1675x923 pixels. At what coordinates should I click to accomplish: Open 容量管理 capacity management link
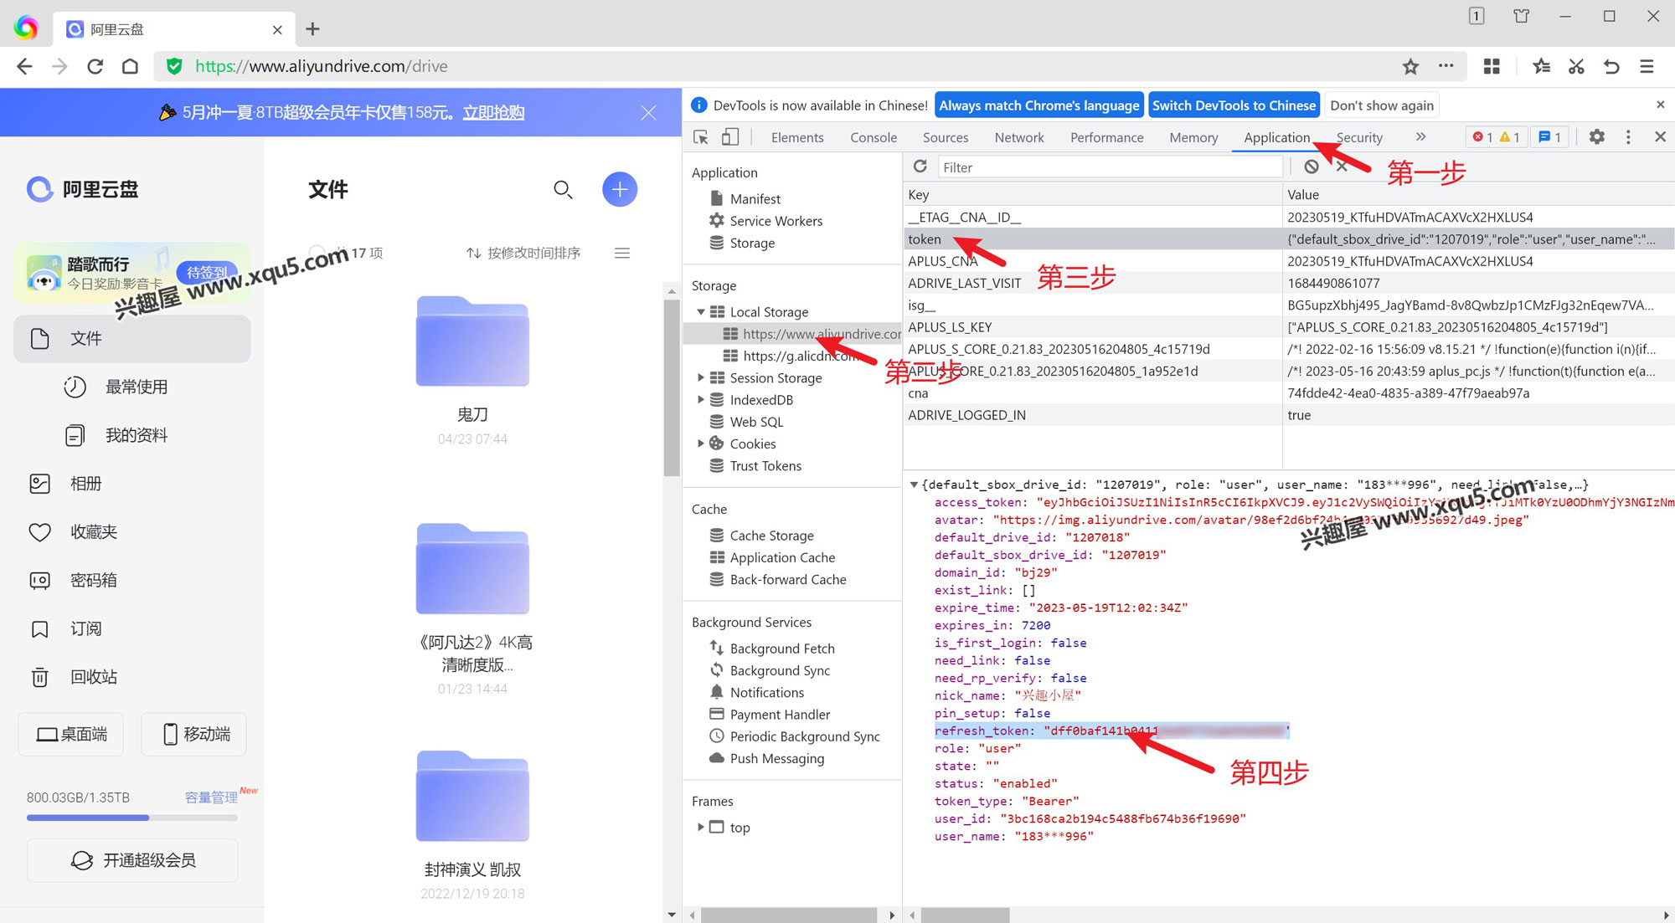211,797
